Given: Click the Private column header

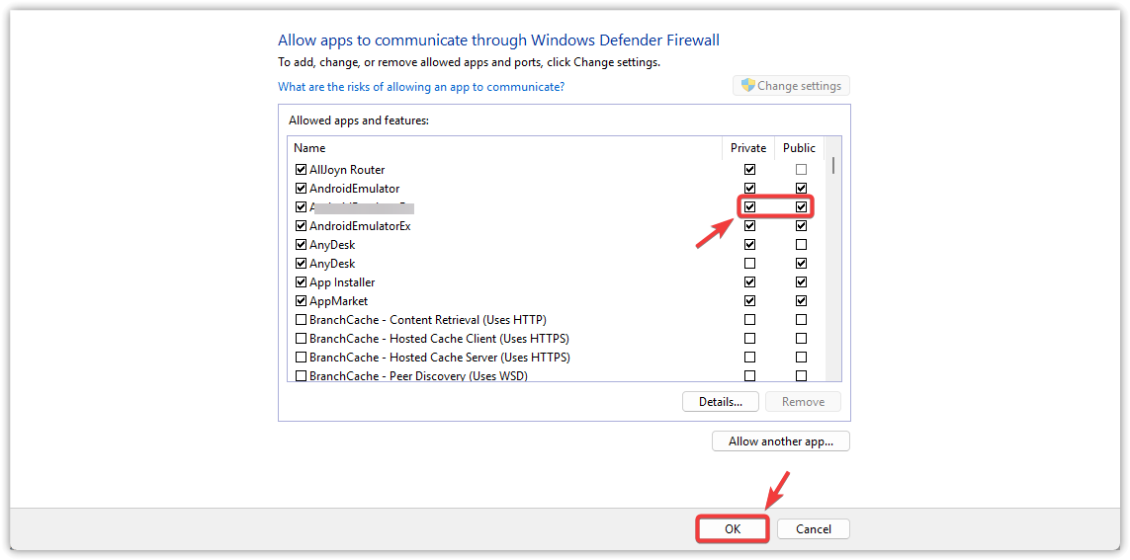Looking at the screenshot, I should click(x=748, y=148).
